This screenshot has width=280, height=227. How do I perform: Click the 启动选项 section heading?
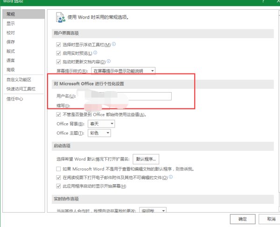pos(62,146)
